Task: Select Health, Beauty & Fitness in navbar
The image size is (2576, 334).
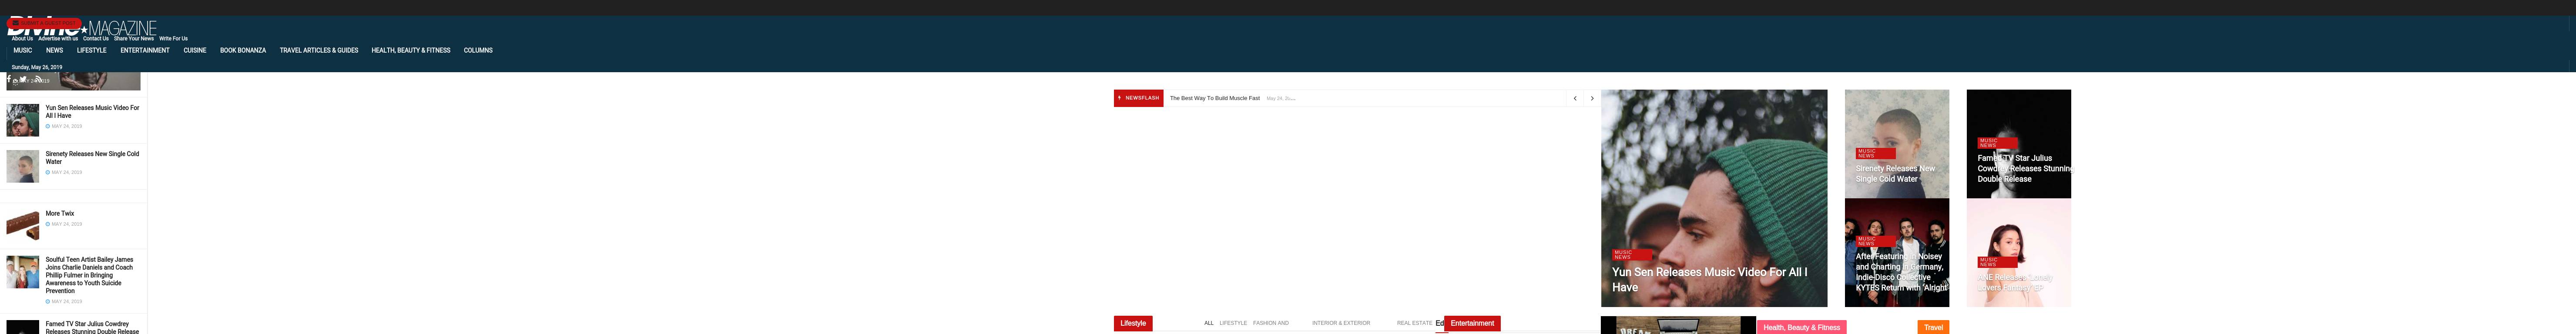Action: (410, 50)
